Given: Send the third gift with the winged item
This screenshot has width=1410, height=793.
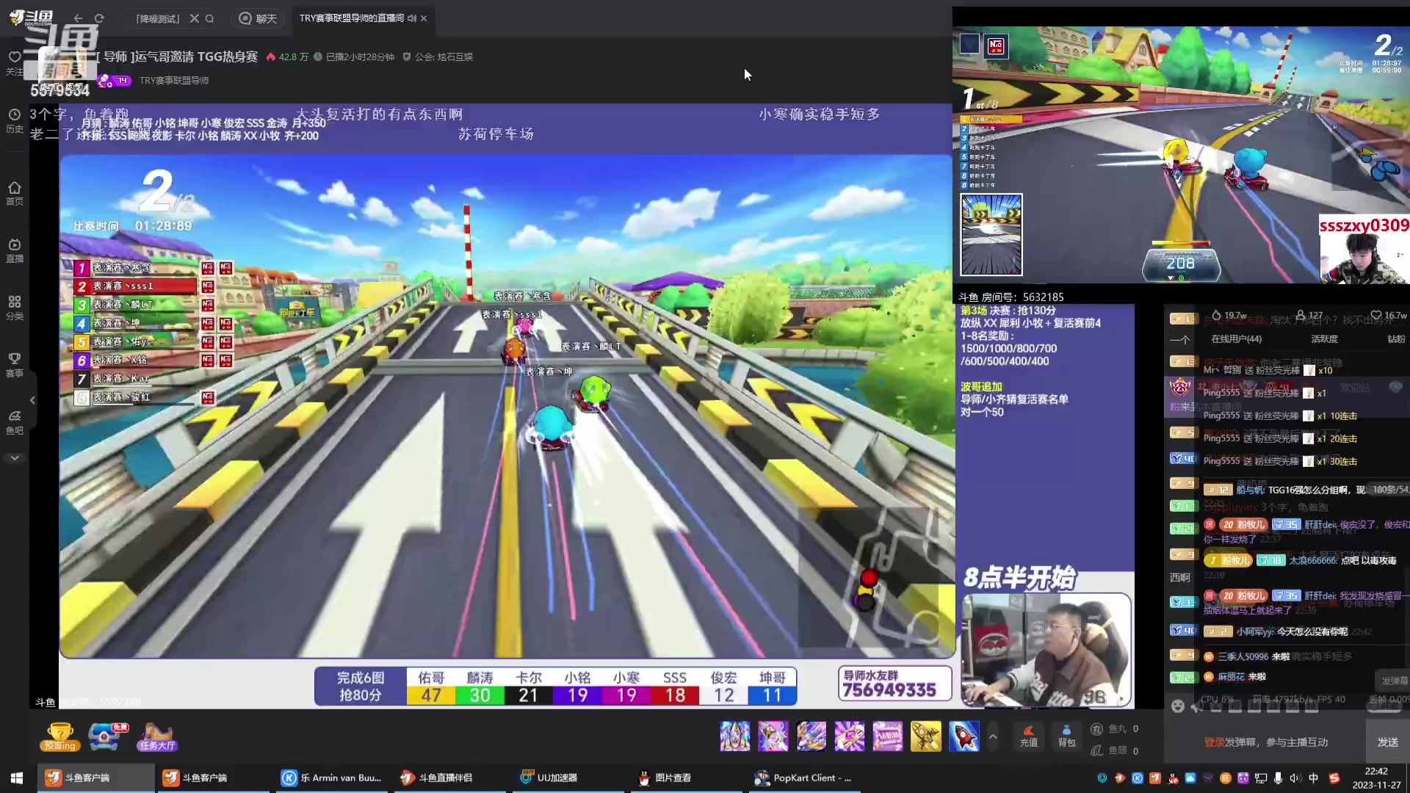Looking at the screenshot, I should click(x=811, y=736).
